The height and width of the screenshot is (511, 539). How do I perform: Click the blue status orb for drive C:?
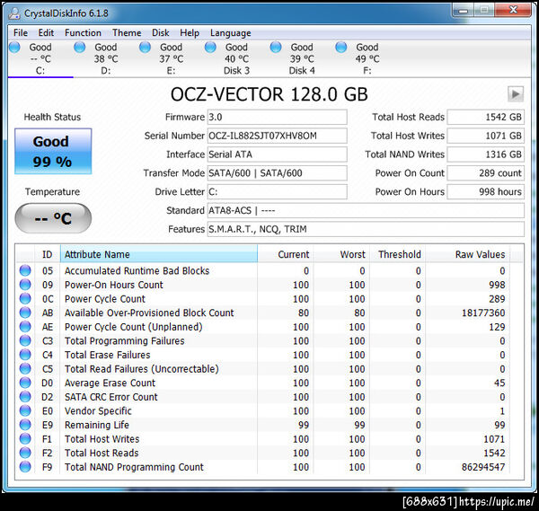click(x=14, y=47)
